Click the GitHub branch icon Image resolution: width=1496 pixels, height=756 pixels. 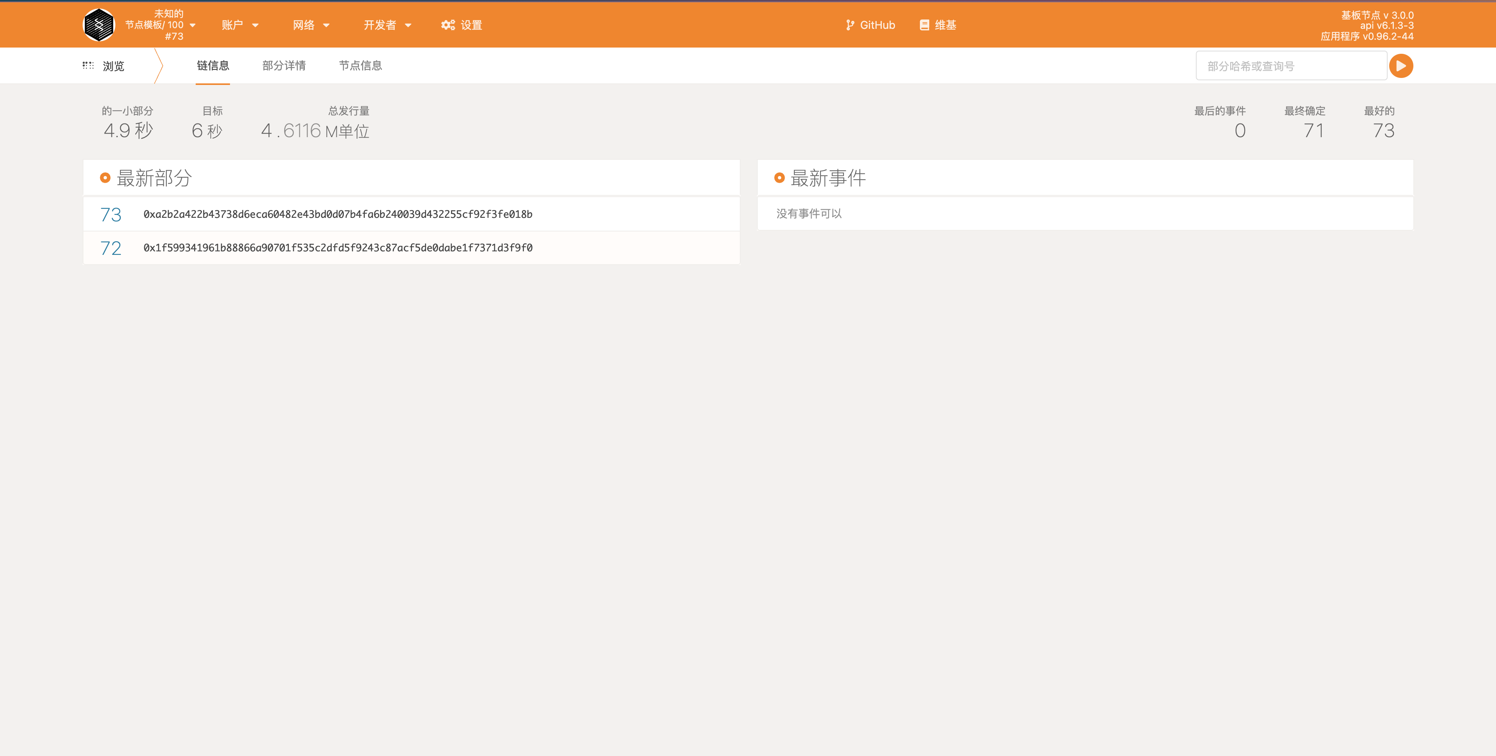[x=850, y=25]
